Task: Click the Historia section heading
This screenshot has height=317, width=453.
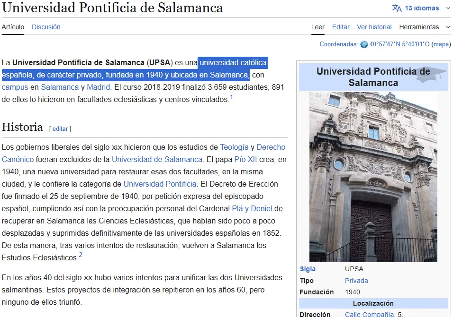Action: pyautogui.click(x=22, y=127)
